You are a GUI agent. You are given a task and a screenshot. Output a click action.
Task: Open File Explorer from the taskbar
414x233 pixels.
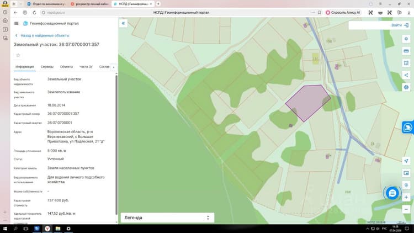coord(58,229)
